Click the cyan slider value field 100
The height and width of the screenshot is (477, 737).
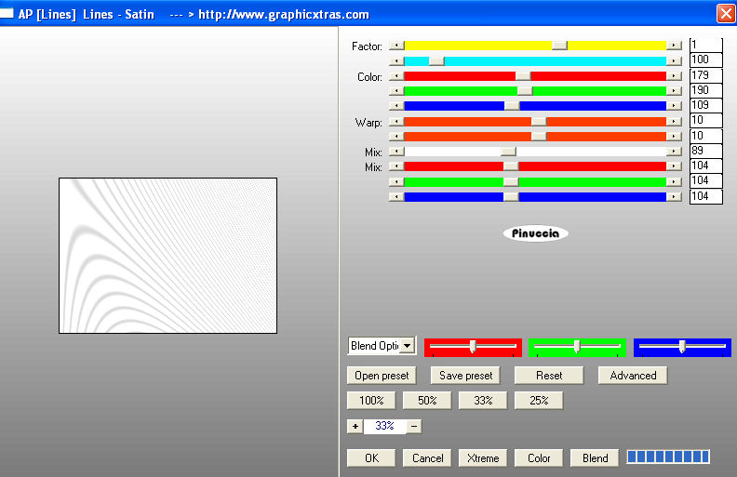click(x=706, y=60)
